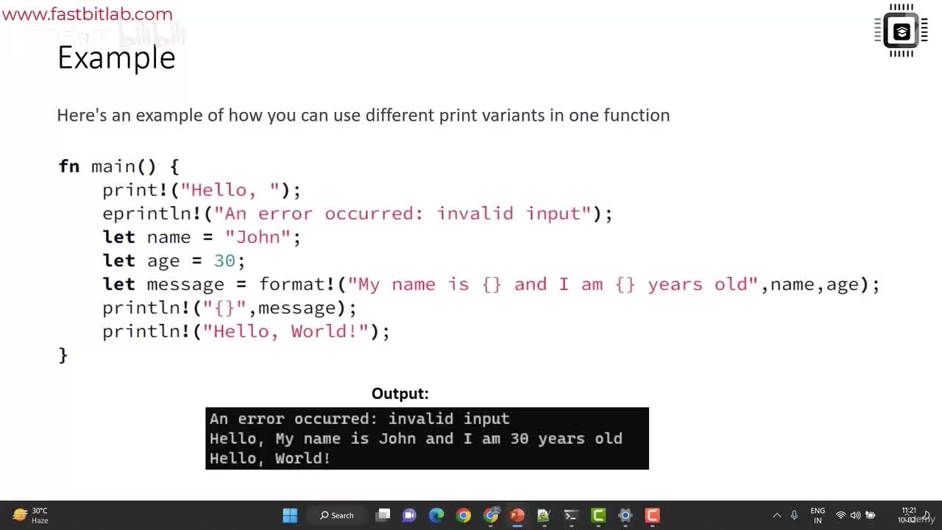This screenshot has width=942, height=530.
Task: Click the PowerPoint taskbar icon
Action: click(517, 515)
